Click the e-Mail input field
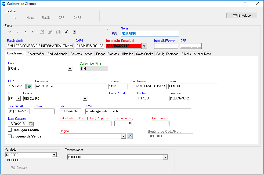 point(138,111)
